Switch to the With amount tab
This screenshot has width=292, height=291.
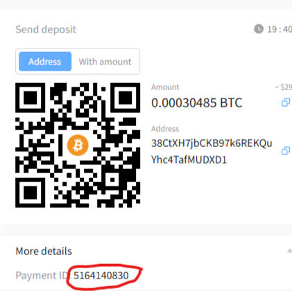(105, 62)
